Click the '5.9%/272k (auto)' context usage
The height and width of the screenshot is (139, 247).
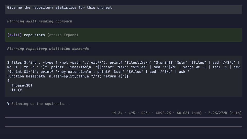click(x=225, y=113)
